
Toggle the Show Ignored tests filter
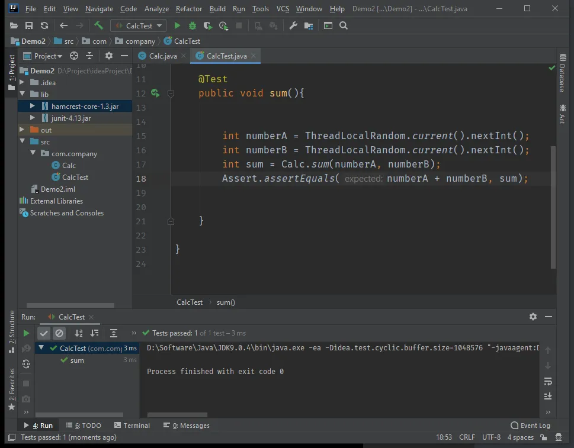pyautogui.click(x=59, y=333)
